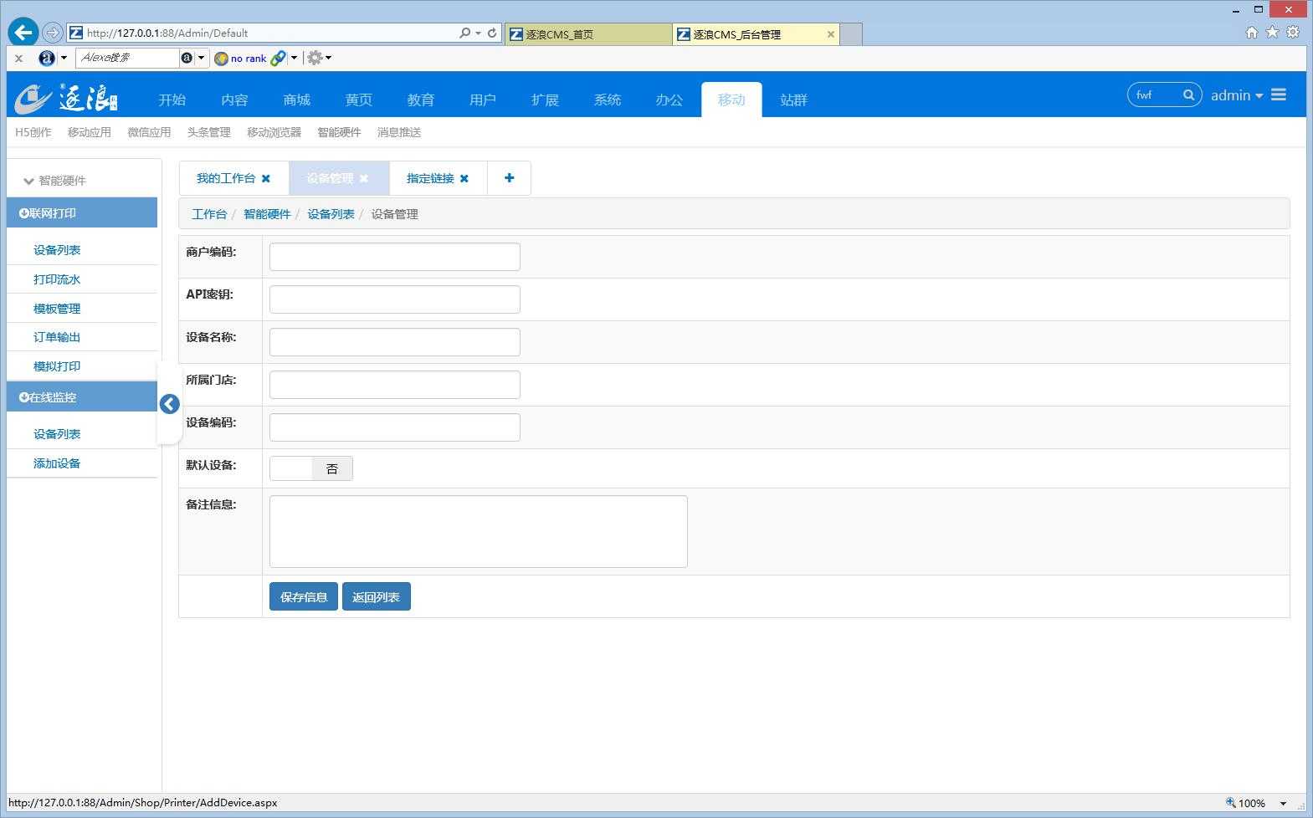Click the address bar search magnifier icon

[x=465, y=33]
